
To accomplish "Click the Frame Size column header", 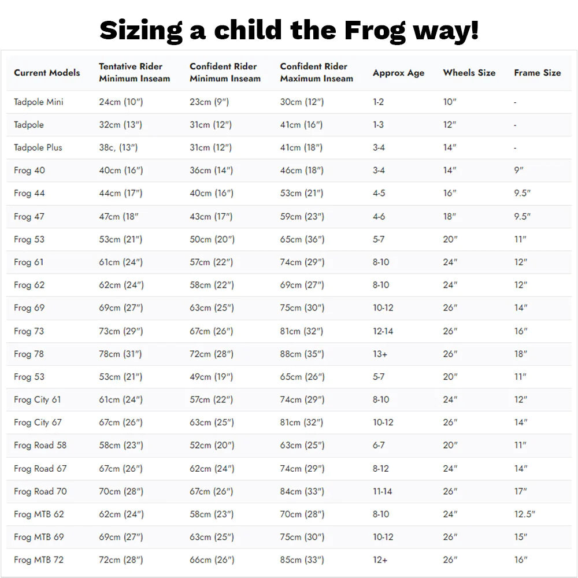I will click(537, 73).
